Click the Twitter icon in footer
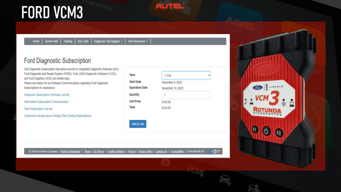The width and height of the screenshot is (341, 192). pyautogui.click(x=215, y=151)
